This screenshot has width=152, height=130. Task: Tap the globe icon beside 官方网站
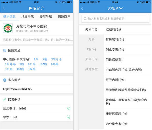click(x=5, y=80)
